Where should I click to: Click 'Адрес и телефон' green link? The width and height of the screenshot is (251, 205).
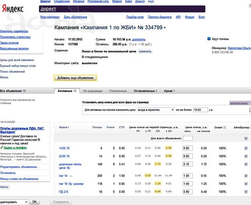coord(15,148)
